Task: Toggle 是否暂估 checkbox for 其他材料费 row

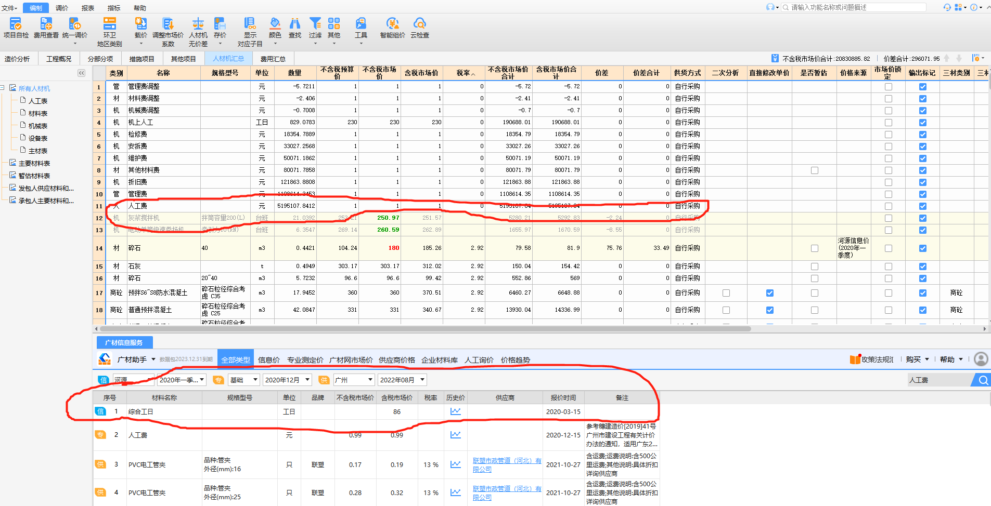Action: click(x=814, y=170)
